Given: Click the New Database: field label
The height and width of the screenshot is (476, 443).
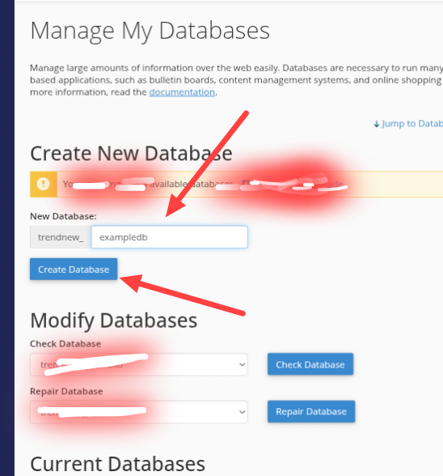Looking at the screenshot, I should [x=63, y=216].
